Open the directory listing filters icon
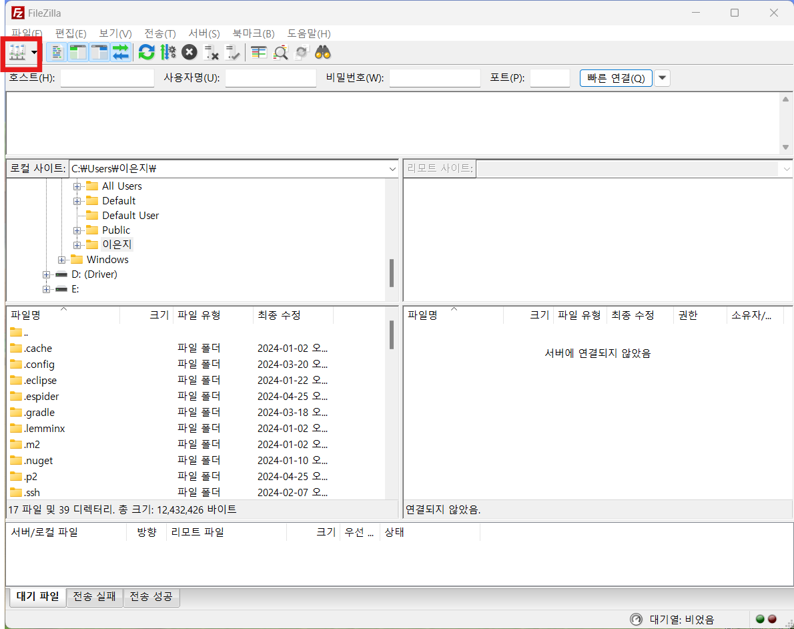The image size is (794, 629). coord(259,52)
